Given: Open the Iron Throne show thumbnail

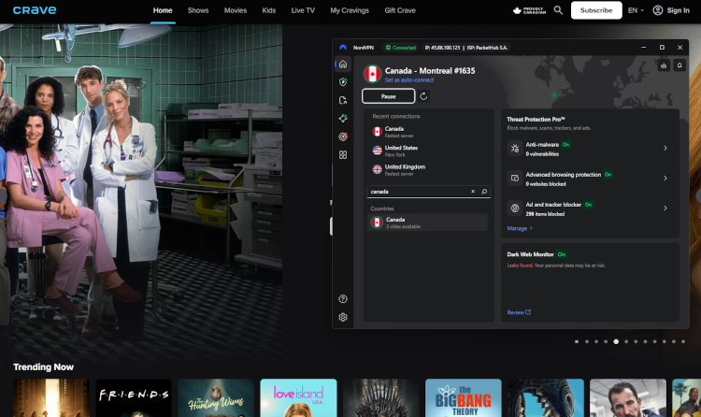Looking at the screenshot, I should pyautogui.click(x=381, y=398).
